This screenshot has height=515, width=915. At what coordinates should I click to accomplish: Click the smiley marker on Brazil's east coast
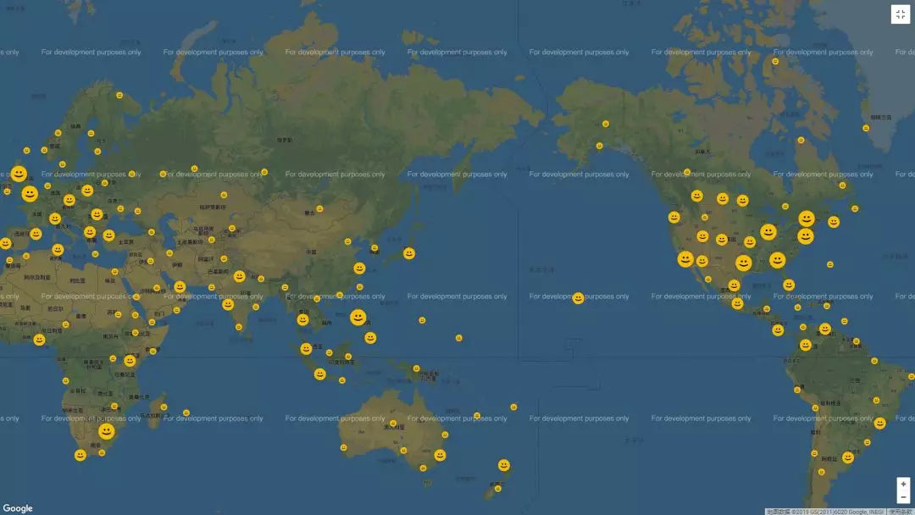pos(879,423)
